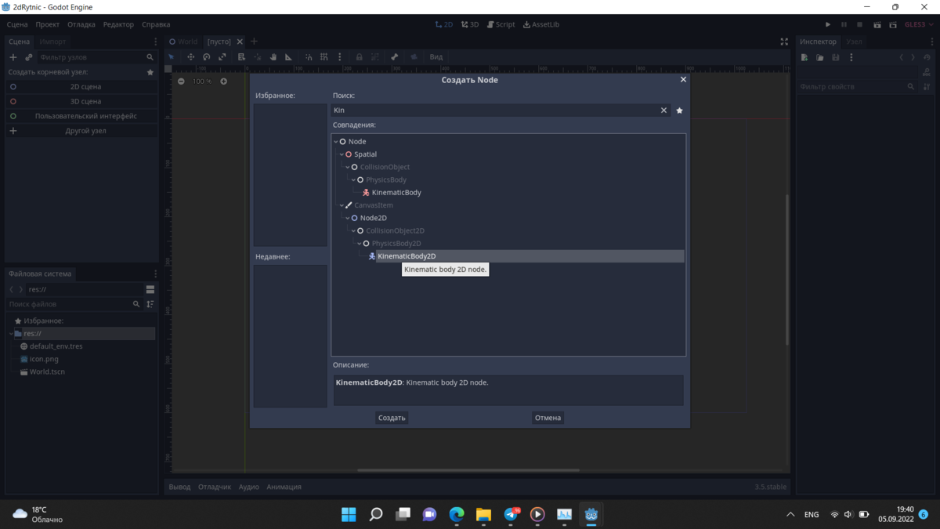Image resolution: width=940 pixels, height=529 pixels.
Task: Select the Rotate Mode tool
Action: [207, 57]
